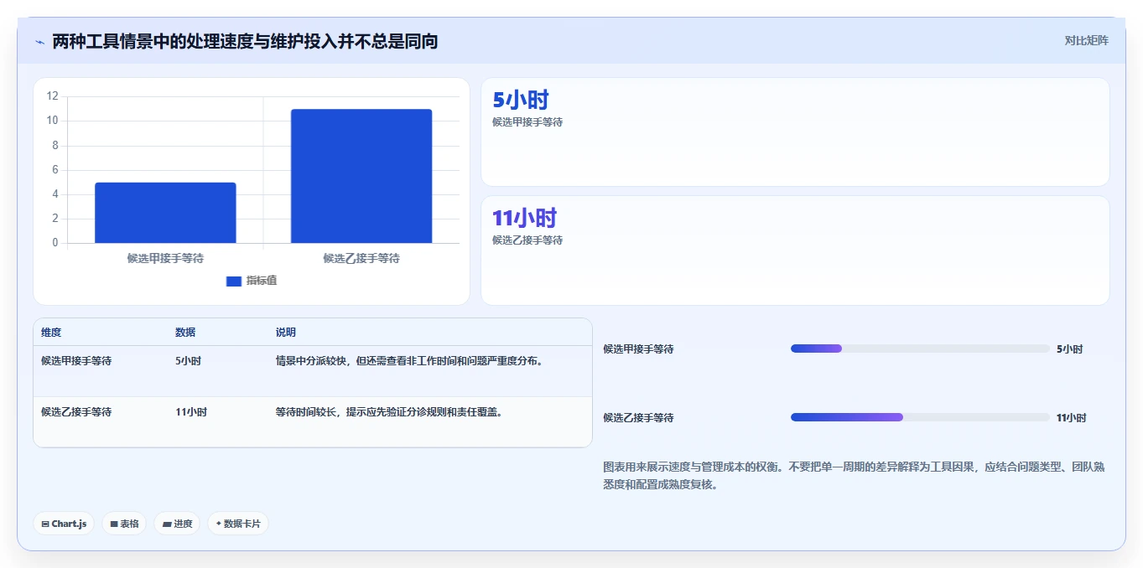
Task: Toggle the 指标值 legend color box
Action: (x=234, y=281)
